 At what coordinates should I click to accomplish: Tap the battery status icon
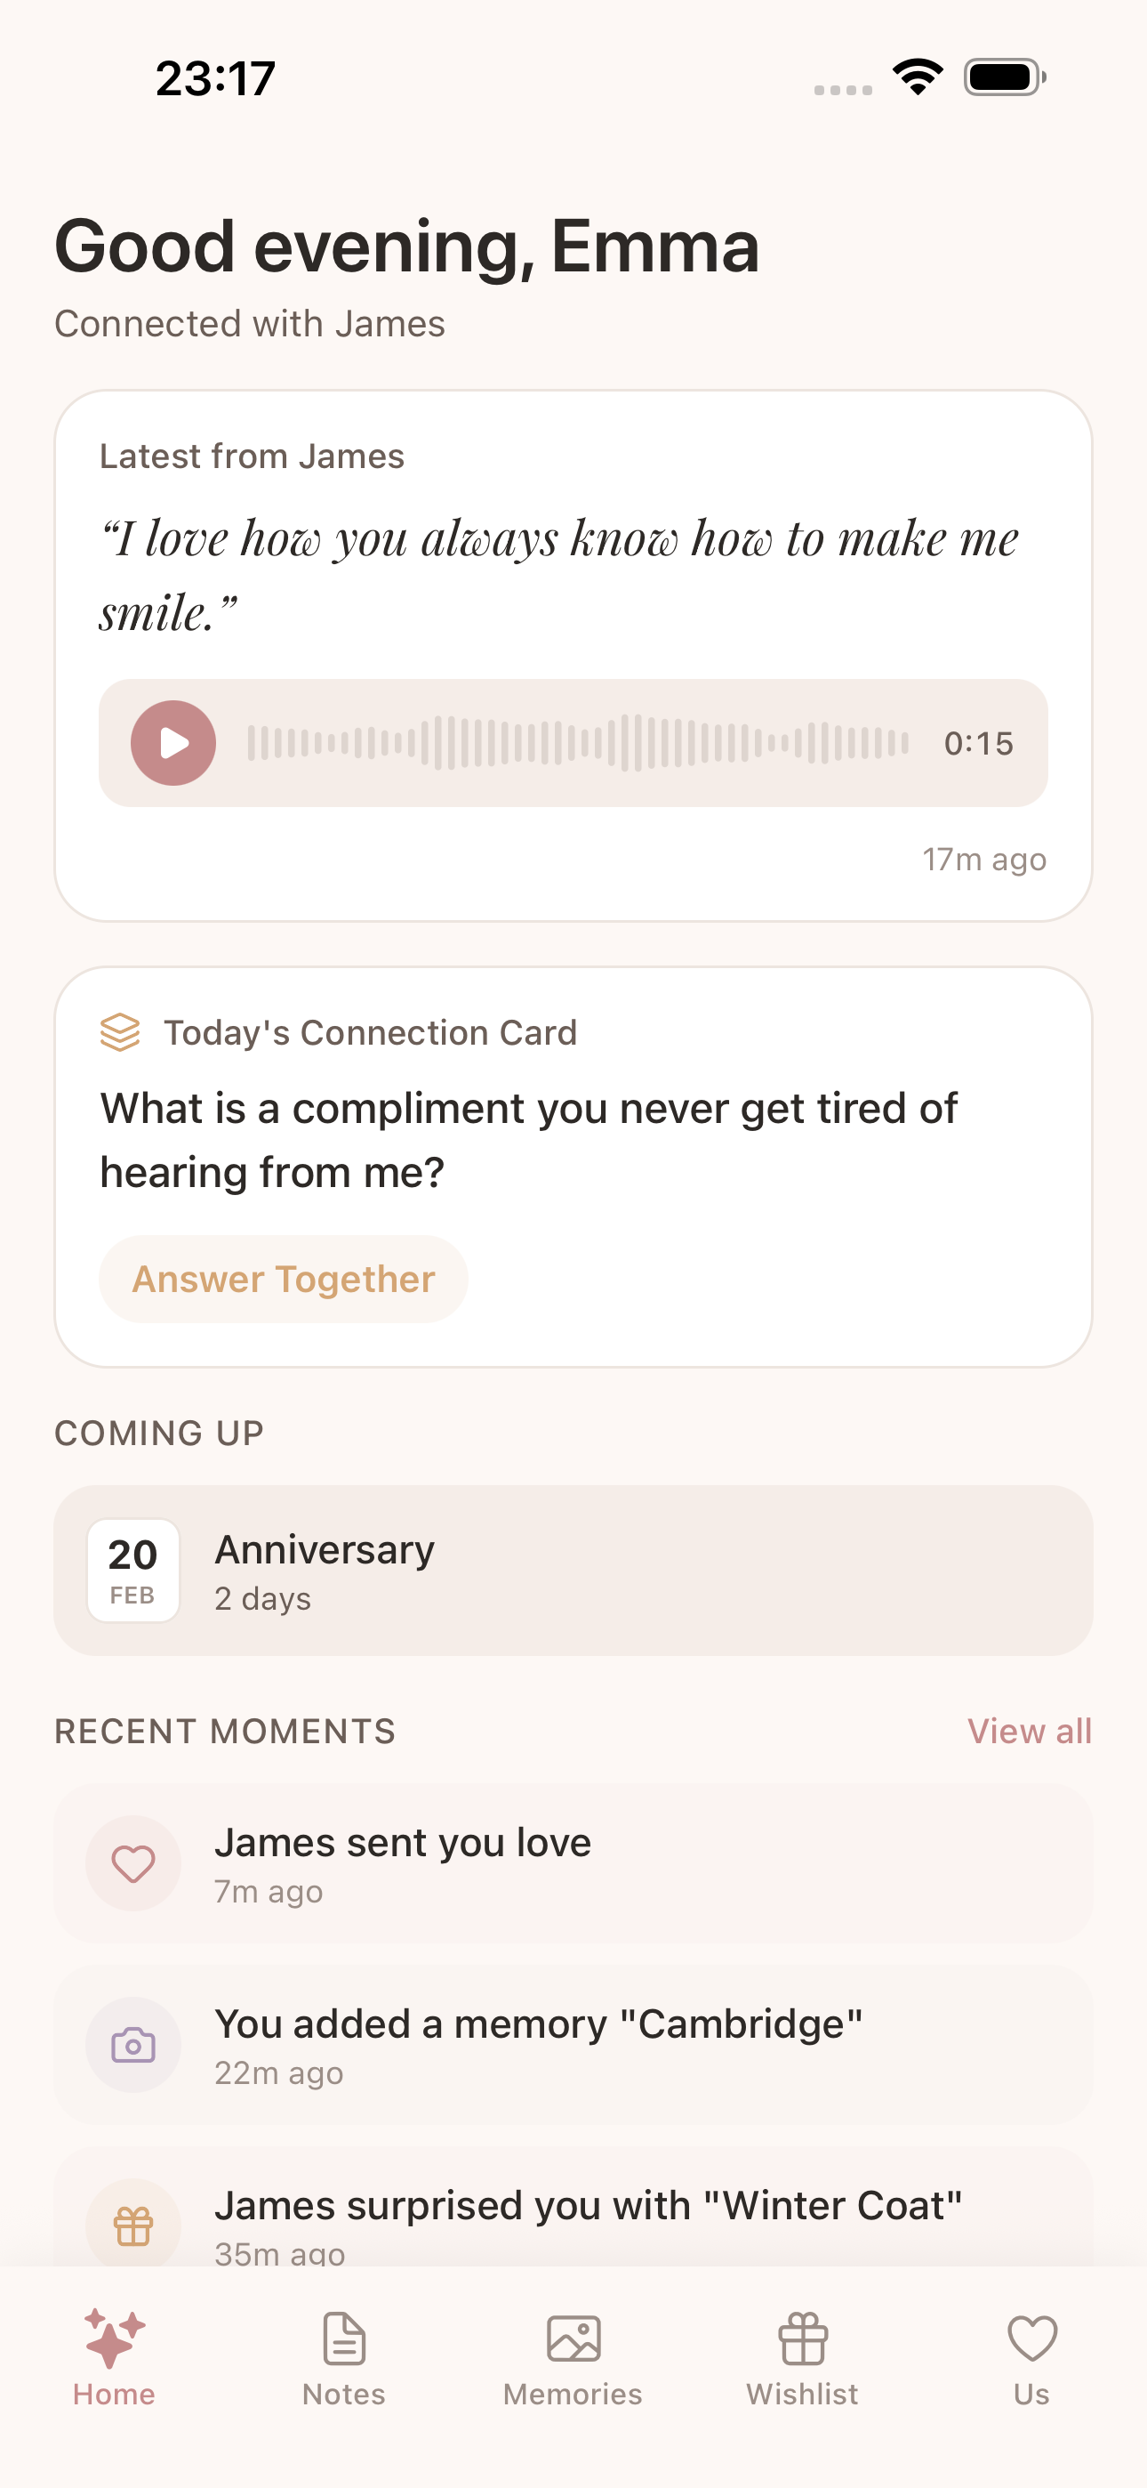tap(1004, 77)
